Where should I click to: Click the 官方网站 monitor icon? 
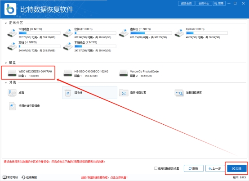(x=4, y=177)
